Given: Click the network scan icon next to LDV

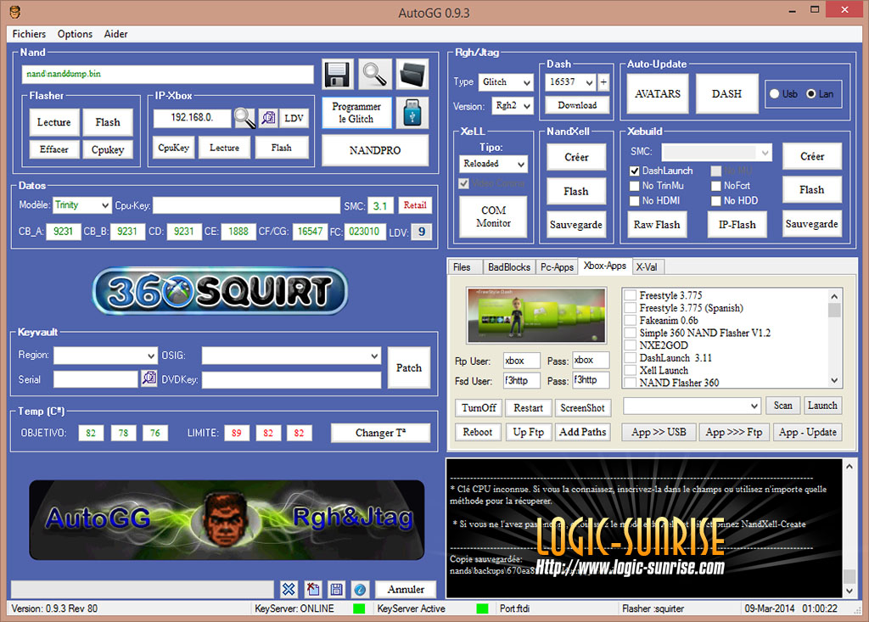Looking at the screenshot, I should pyautogui.click(x=269, y=117).
